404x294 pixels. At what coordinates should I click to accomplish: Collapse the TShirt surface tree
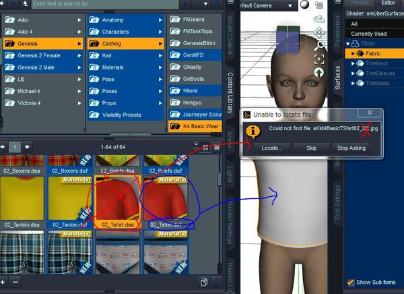point(348,44)
